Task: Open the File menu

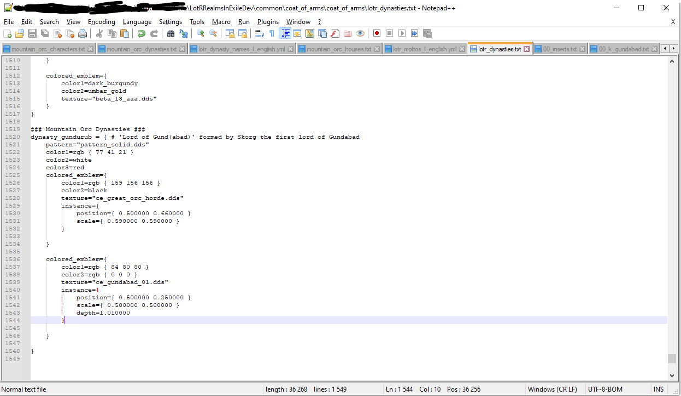Action: 9,22
